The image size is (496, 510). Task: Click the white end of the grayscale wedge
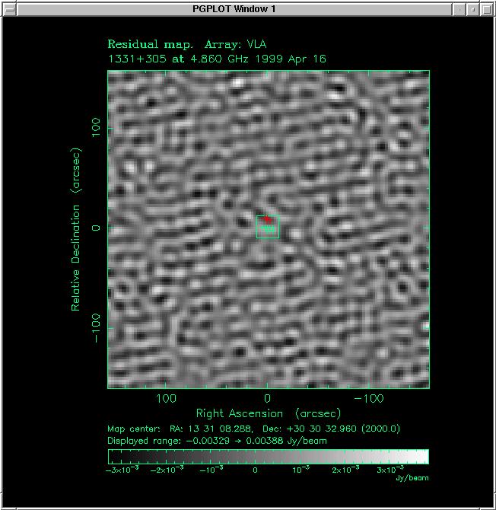(x=422, y=456)
